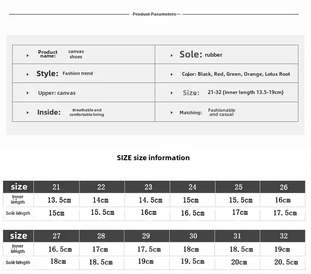Viewport: 311px width, 274px height.
Task: Click the Product Parameters heading
Action: pyautogui.click(x=154, y=14)
